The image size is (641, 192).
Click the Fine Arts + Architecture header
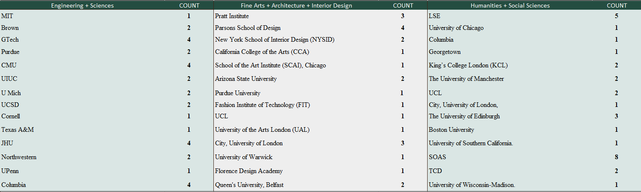click(x=296, y=5)
